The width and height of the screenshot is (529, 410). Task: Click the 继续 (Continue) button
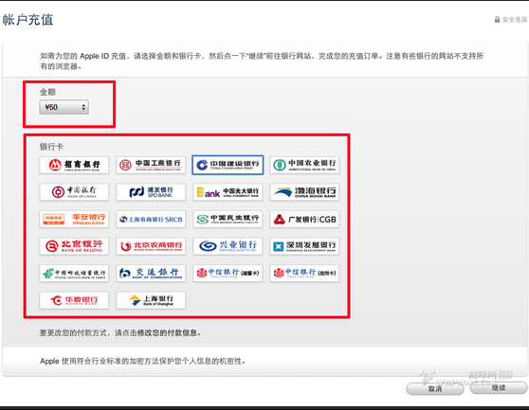coord(499,388)
